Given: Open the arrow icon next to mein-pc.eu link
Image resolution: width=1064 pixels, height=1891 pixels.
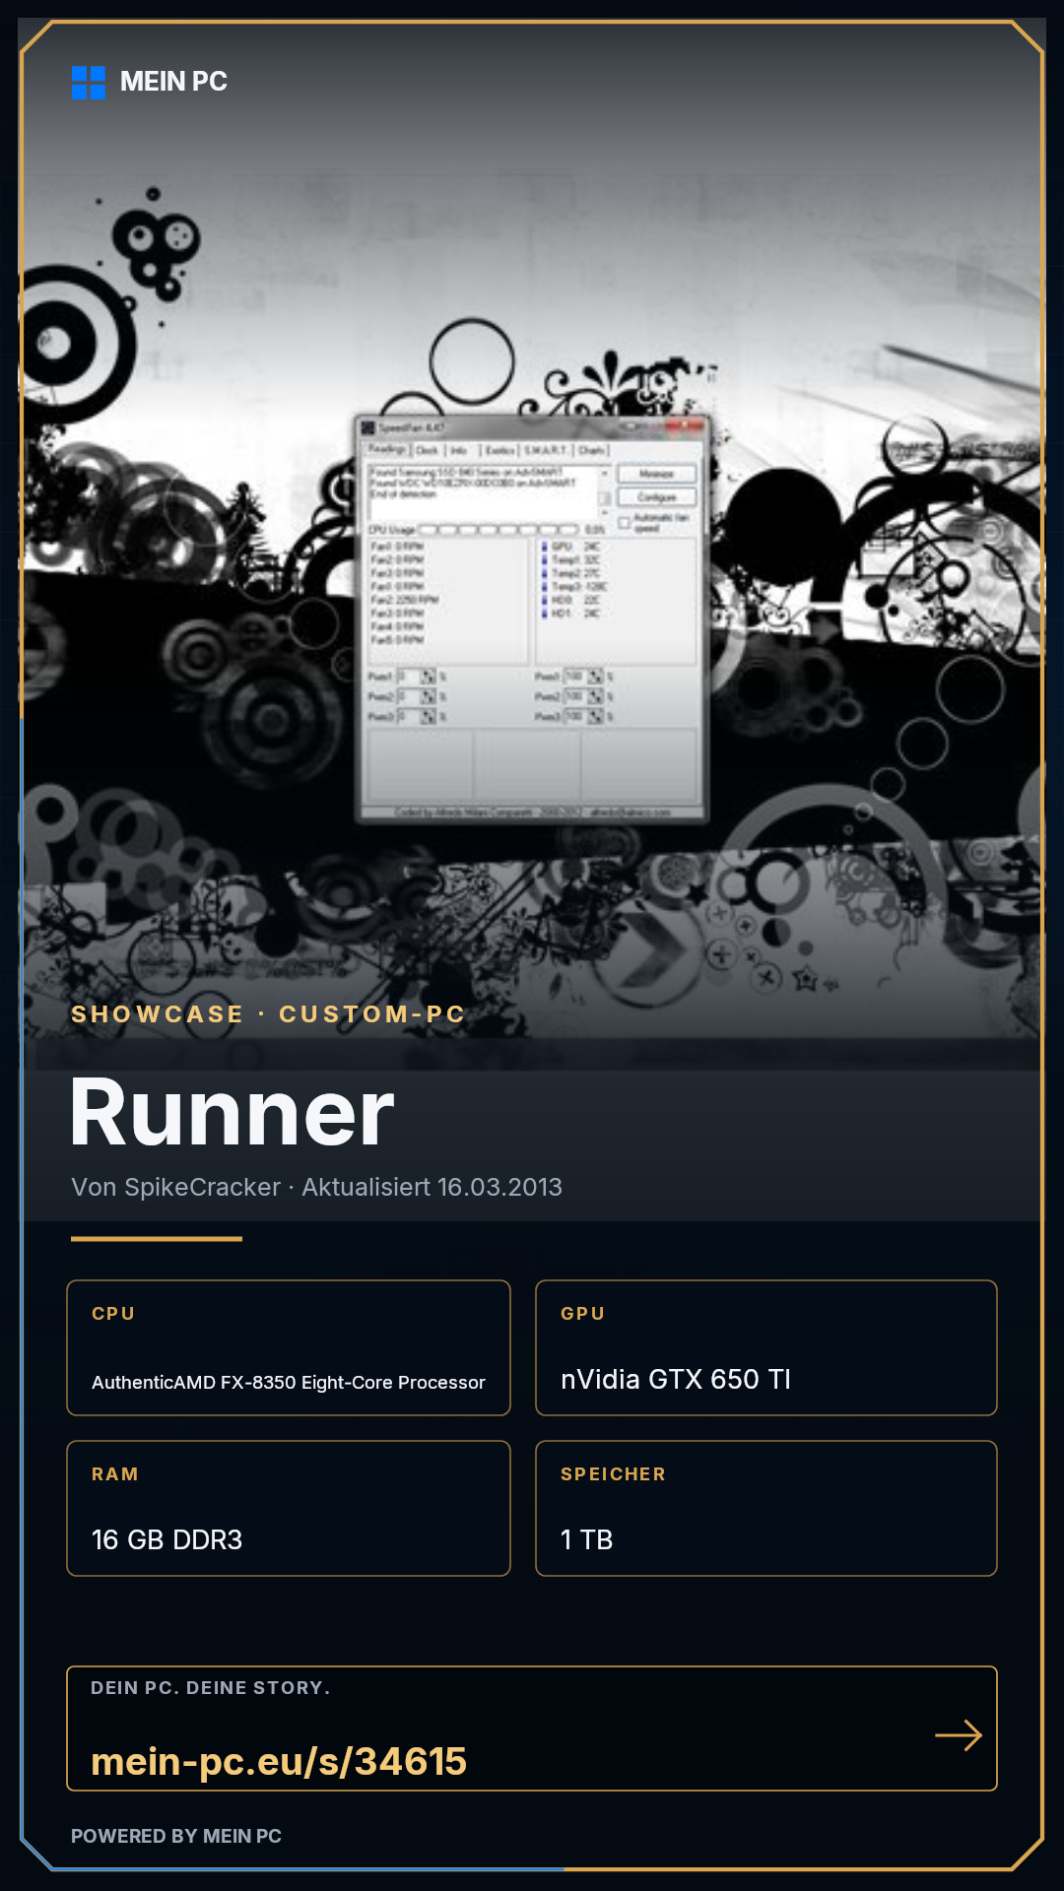Looking at the screenshot, I should click(959, 1735).
